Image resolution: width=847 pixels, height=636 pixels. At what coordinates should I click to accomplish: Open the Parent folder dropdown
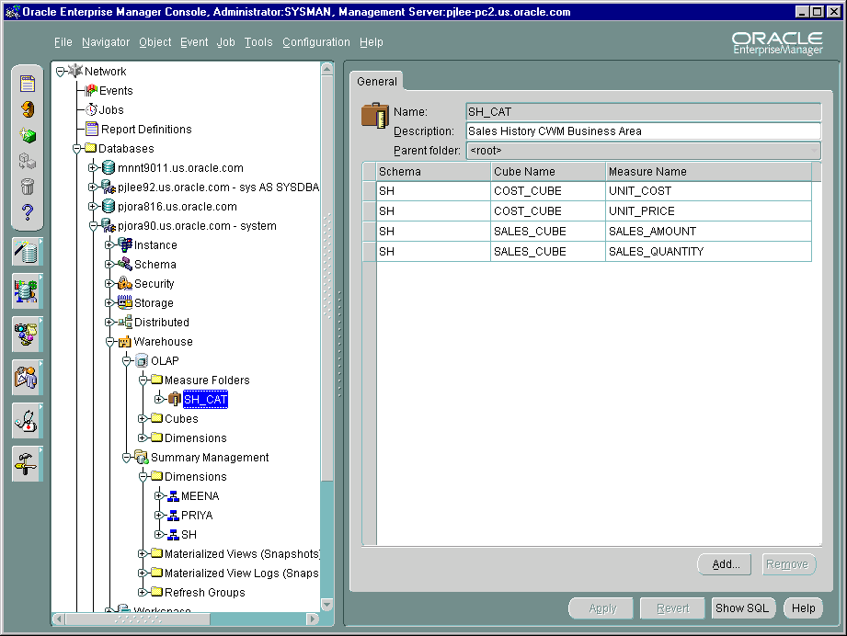coord(814,151)
